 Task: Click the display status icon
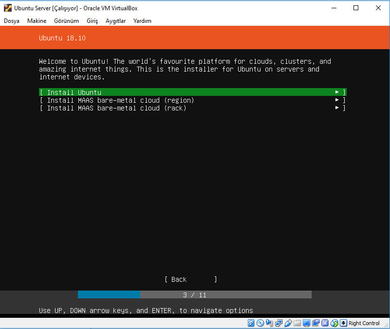pyautogui.click(x=306, y=323)
